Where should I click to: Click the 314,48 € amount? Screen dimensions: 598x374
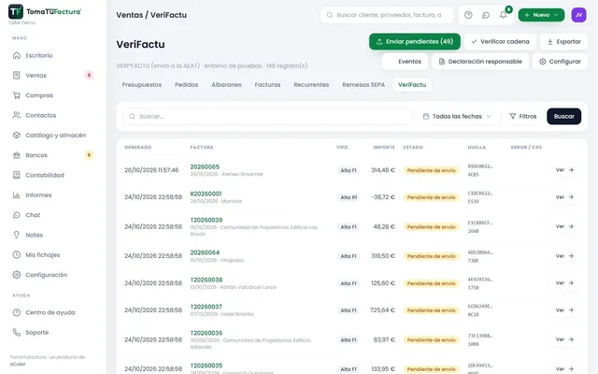point(383,170)
